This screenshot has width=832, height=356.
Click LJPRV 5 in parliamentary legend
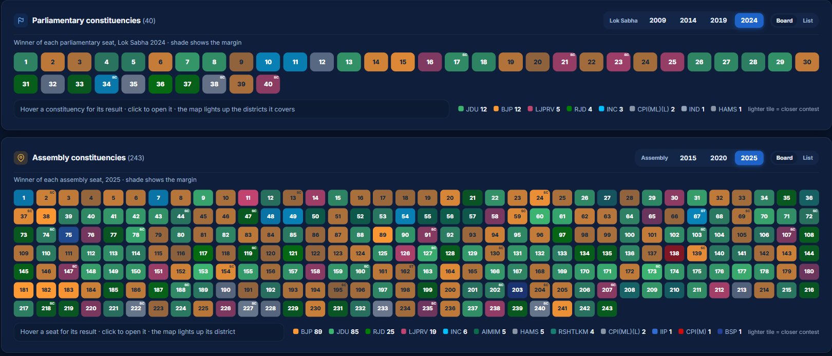point(544,109)
